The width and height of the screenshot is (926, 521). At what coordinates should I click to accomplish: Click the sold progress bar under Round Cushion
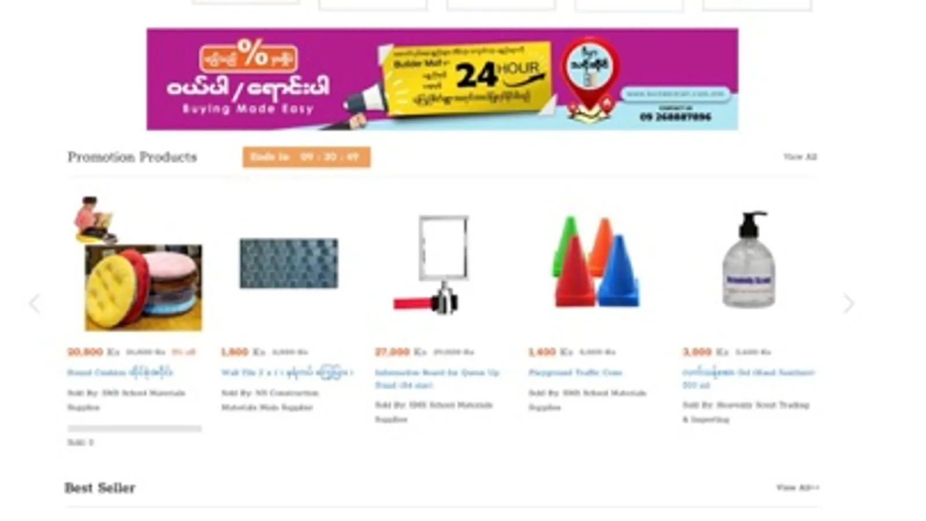coord(134,429)
